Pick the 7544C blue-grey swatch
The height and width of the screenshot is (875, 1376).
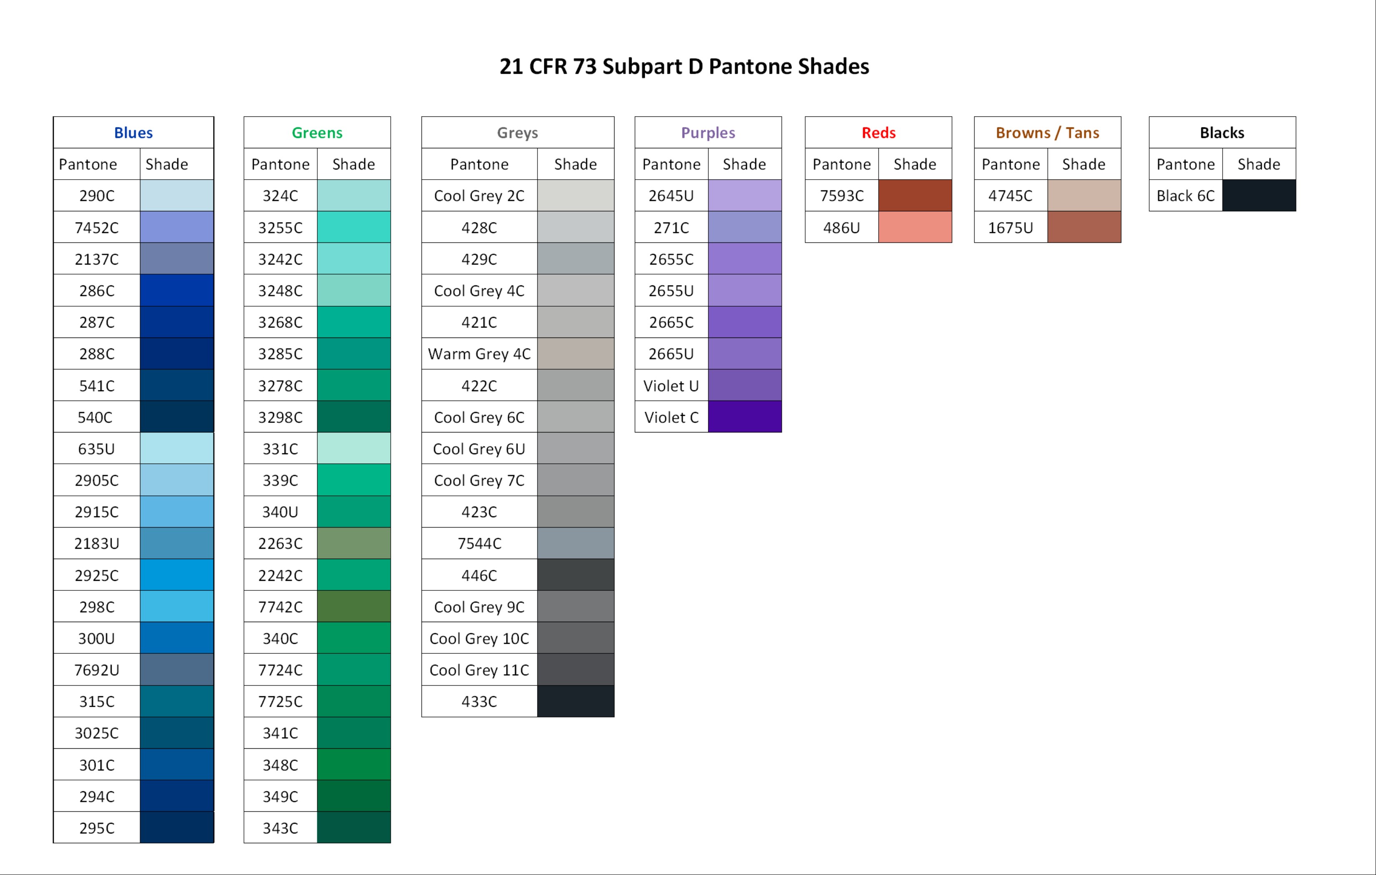pos(575,543)
